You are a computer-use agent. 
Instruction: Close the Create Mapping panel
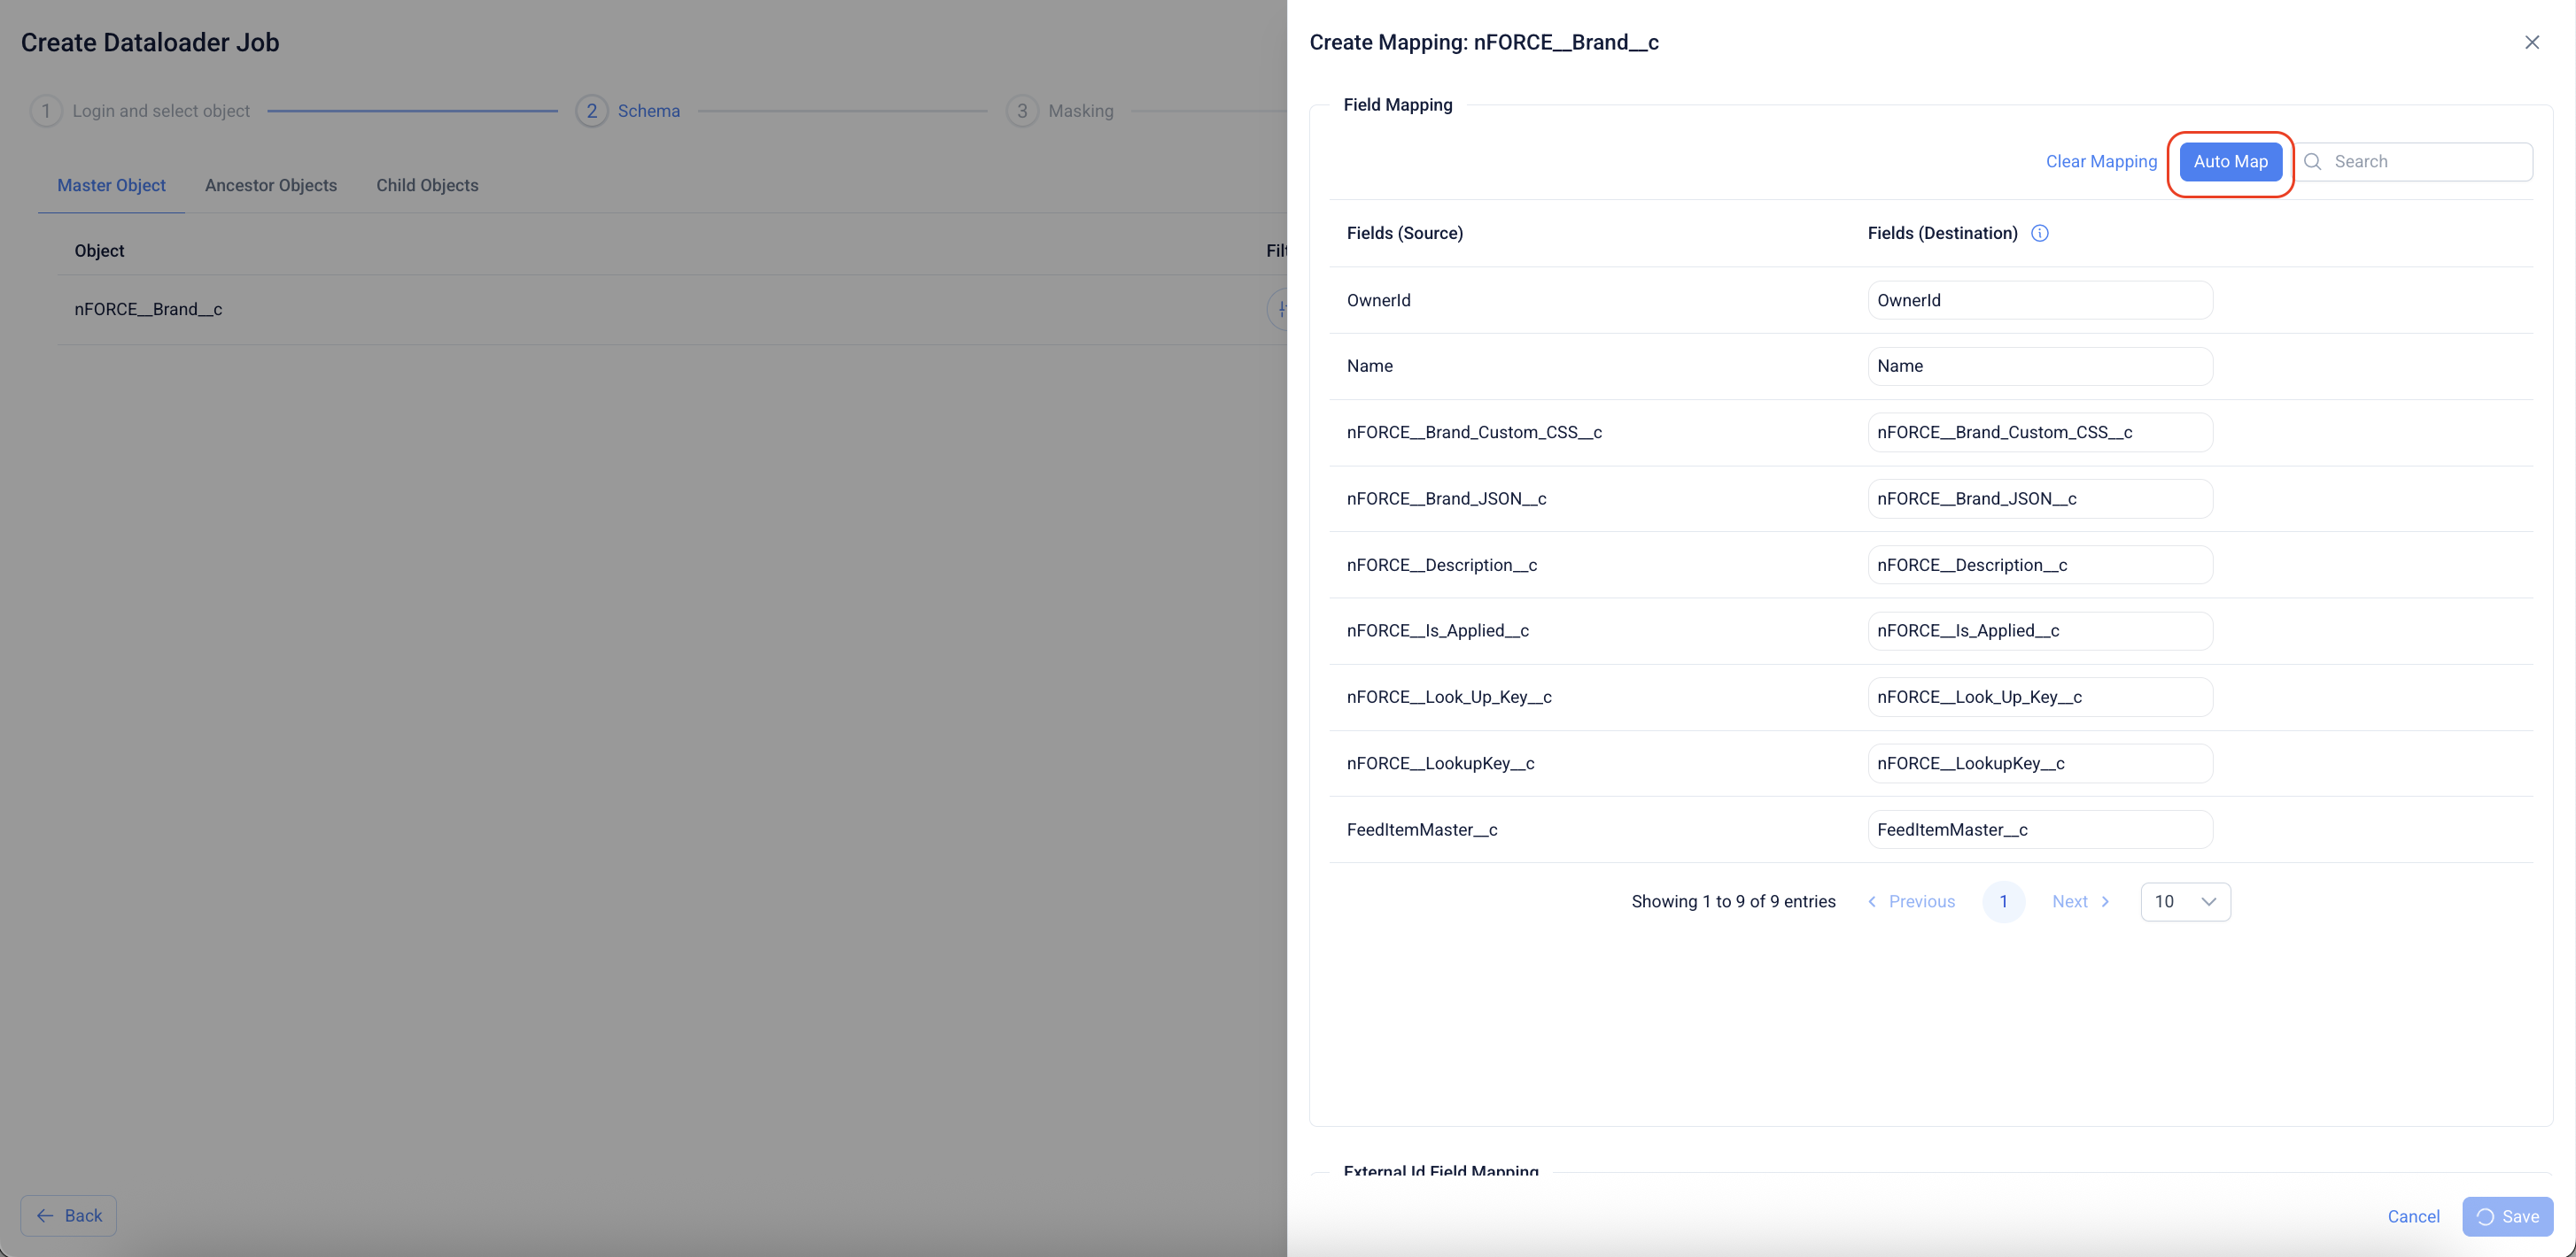[x=2531, y=42]
